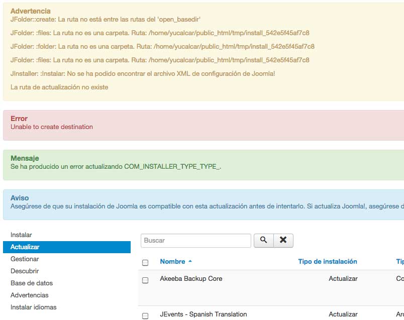Click the JFolder::create open_basedir warning line
This screenshot has height=320, width=404.
106,19
